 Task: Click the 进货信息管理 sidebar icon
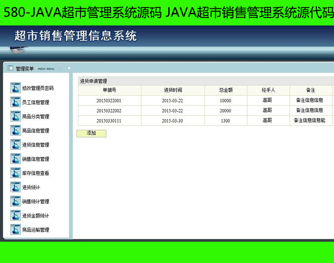[x=15, y=145]
